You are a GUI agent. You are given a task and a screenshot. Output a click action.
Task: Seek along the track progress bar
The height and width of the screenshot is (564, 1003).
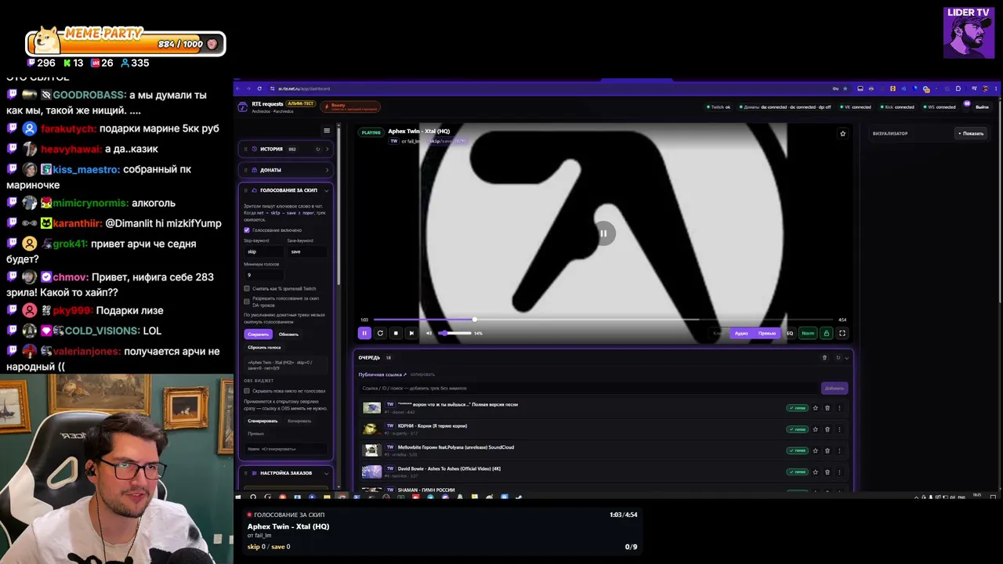[604, 320]
